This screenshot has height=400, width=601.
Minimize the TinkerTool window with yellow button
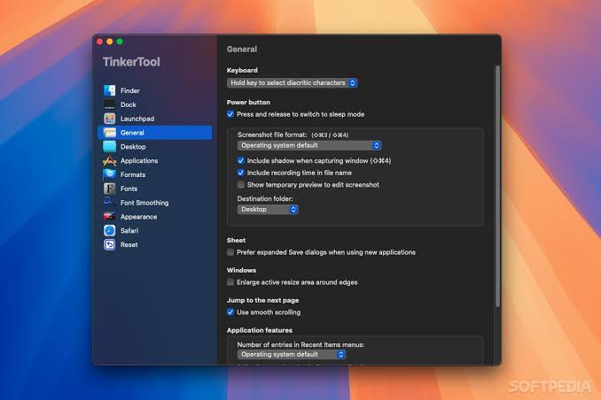[110, 42]
